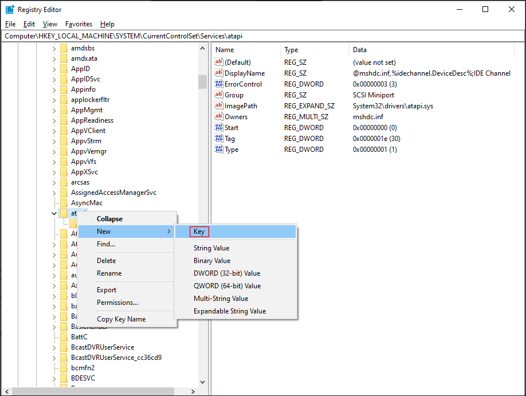Click the amdxata folder icon
This screenshot has width=526, height=396.
pyautogui.click(x=64, y=58)
